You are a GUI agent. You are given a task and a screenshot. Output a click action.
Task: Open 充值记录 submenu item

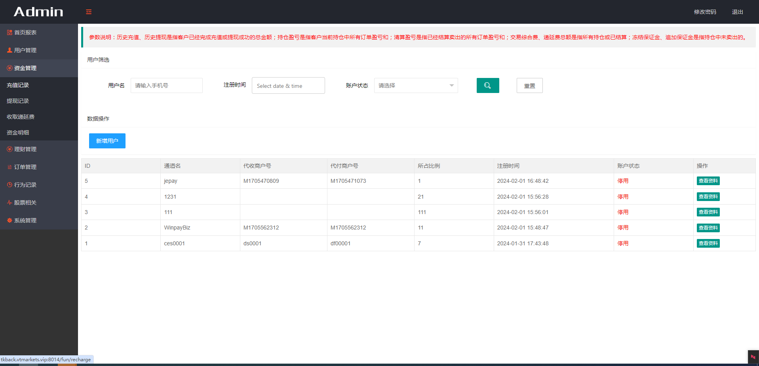click(18, 85)
